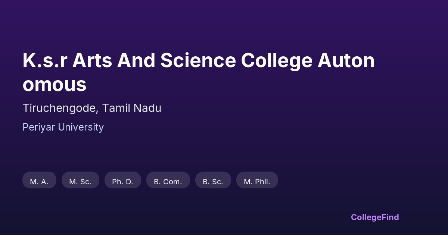Show doctorate programs via Ph. D. tag
448x235 pixels.
pyautogui.click(x=122, y=180)
